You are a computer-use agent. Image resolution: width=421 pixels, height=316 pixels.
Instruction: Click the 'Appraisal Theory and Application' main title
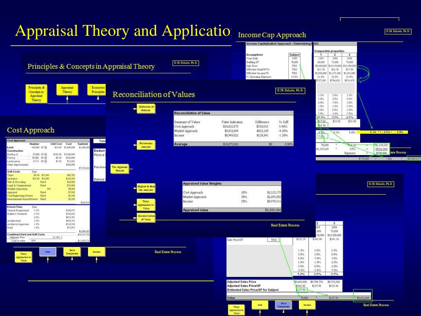123,30
